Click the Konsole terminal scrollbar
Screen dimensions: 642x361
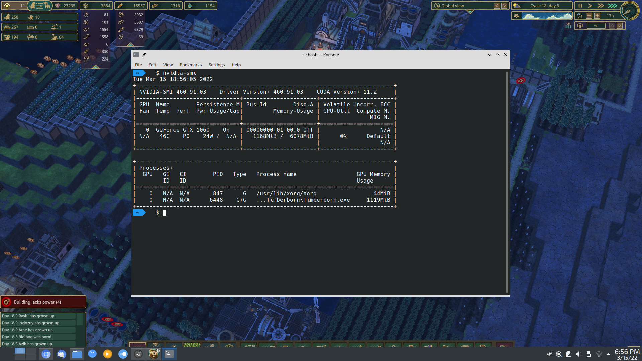[x=507, y=182]
